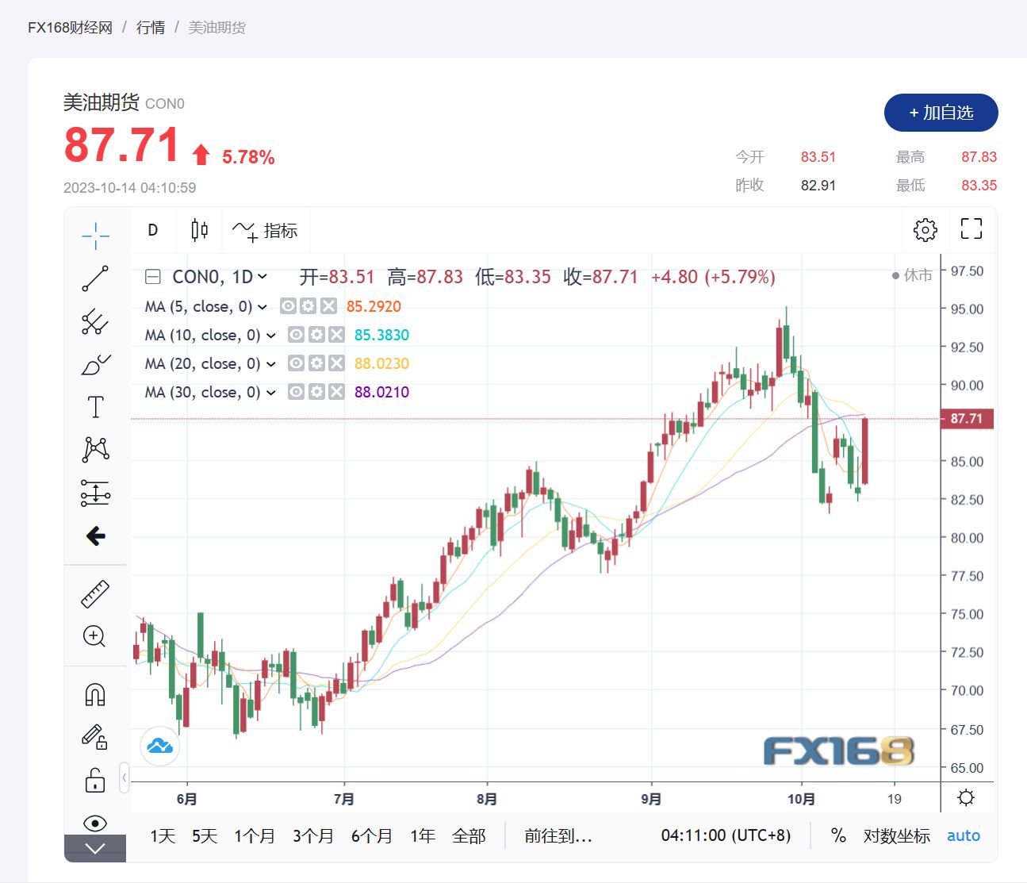Select the pitchfork drawing tool
The width and height of the screenshot is (1027, 883).
(x=95, y=321)
